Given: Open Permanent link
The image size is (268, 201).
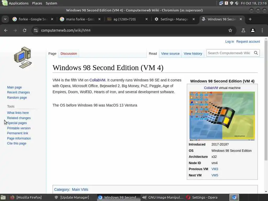Looking at the screenshot, I should [18, 133].
